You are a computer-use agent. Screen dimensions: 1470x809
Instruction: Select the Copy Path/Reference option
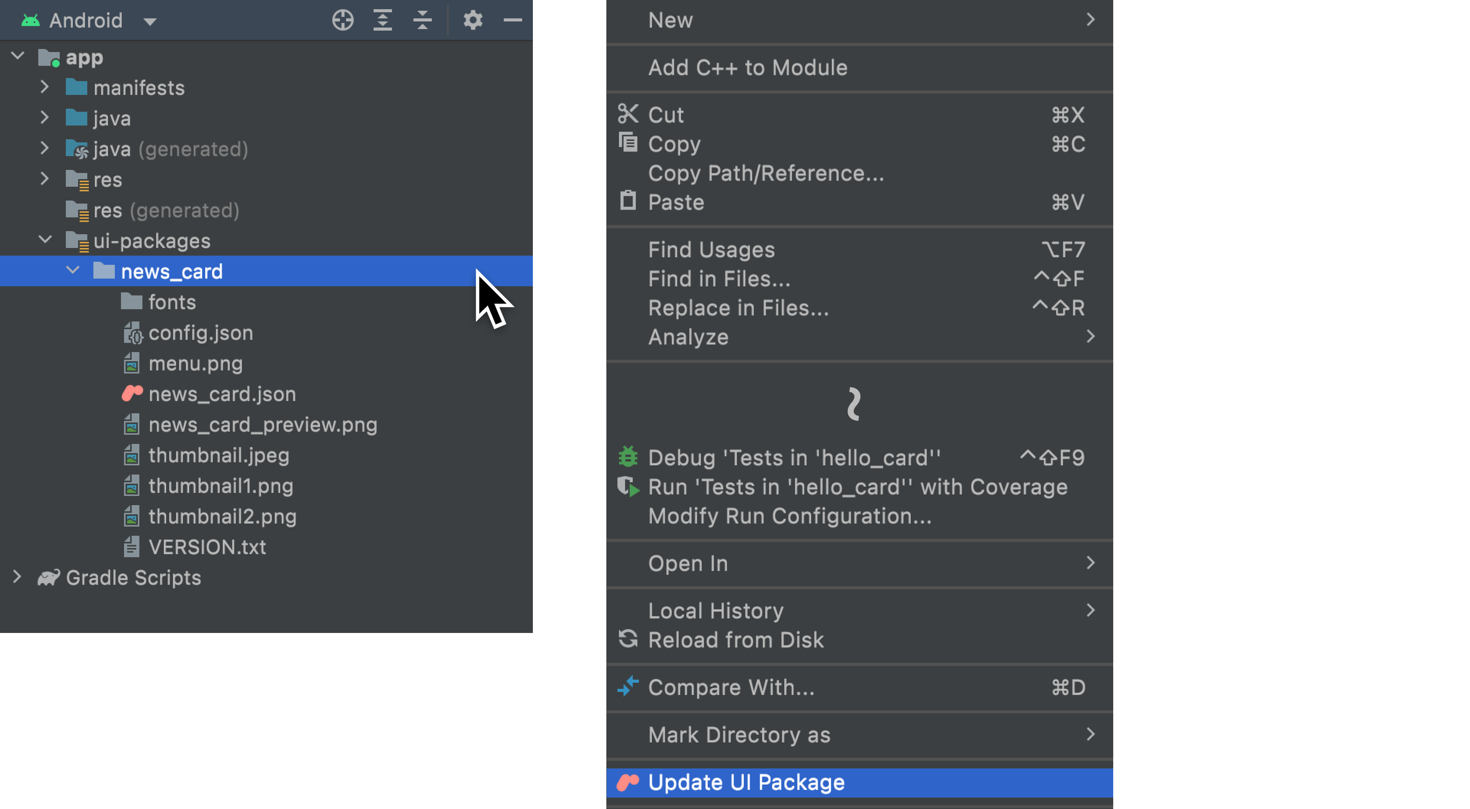click(x=766, y=173)
